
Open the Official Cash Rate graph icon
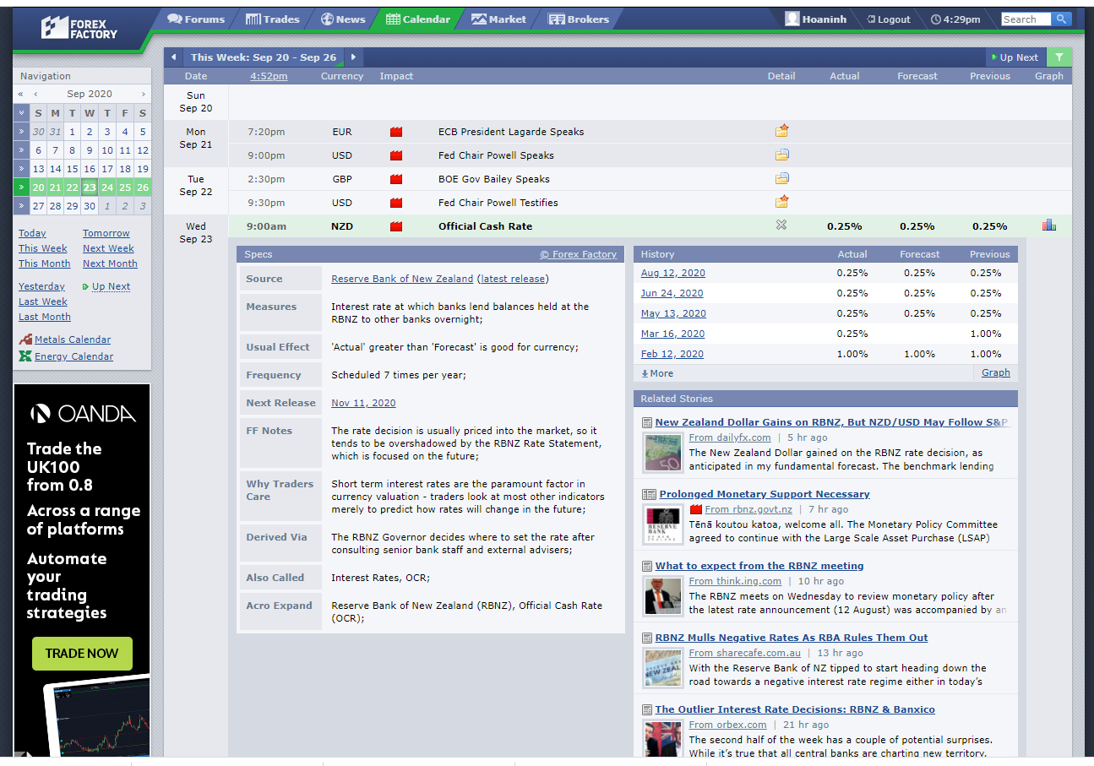1049,225
